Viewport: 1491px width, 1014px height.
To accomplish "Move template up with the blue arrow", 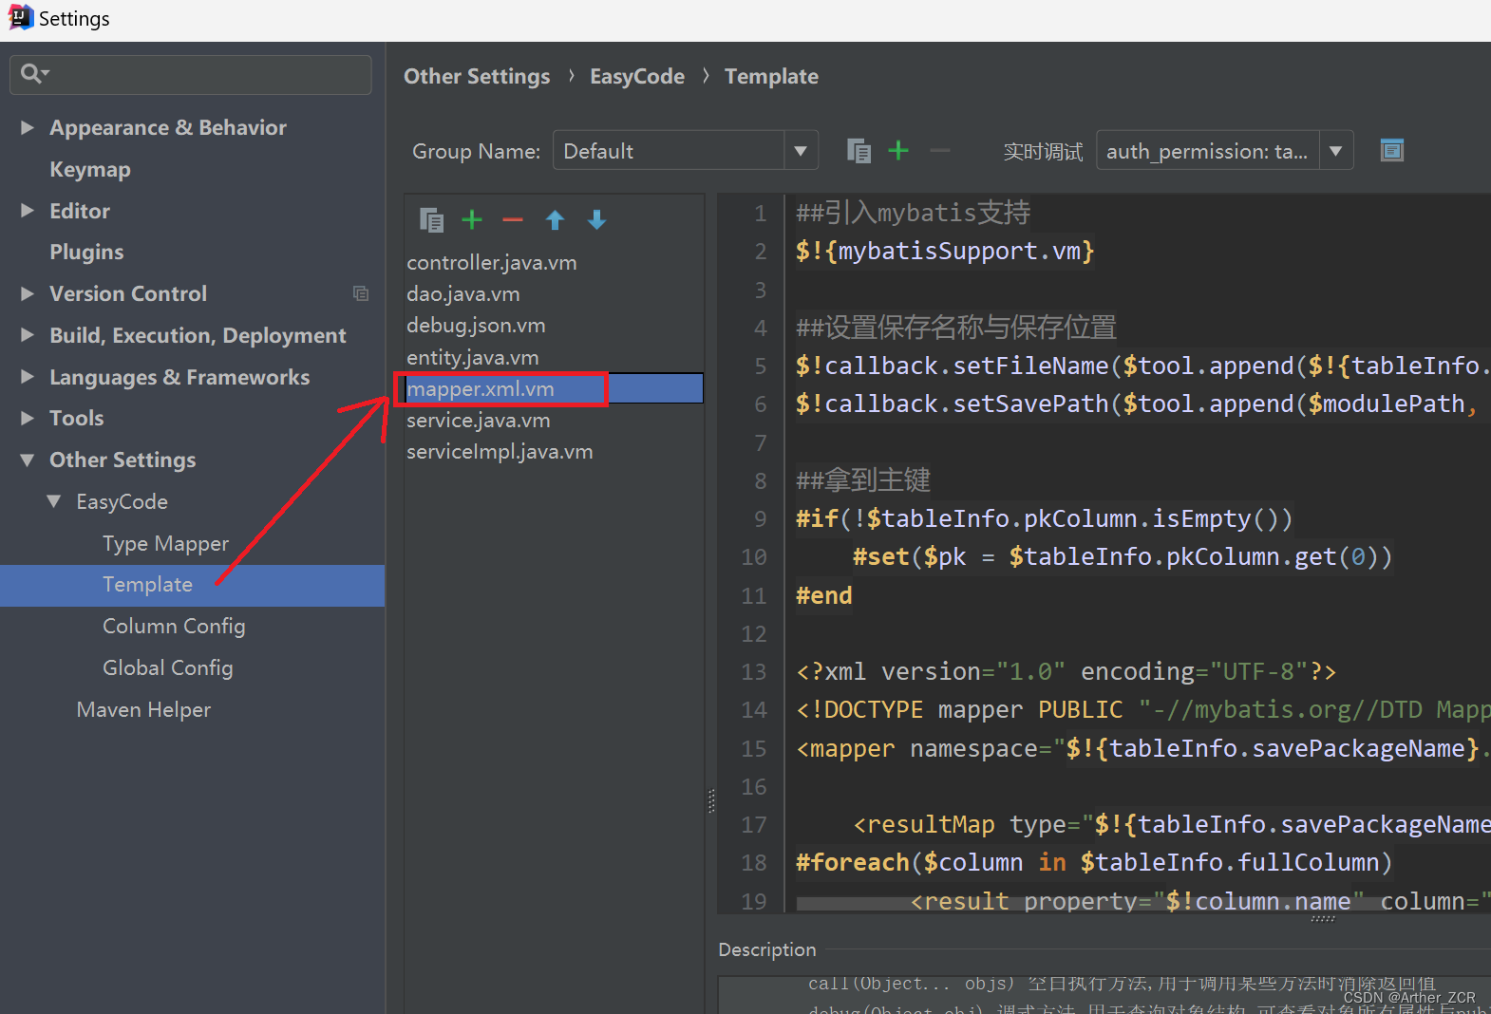I will tap(556, 220).
